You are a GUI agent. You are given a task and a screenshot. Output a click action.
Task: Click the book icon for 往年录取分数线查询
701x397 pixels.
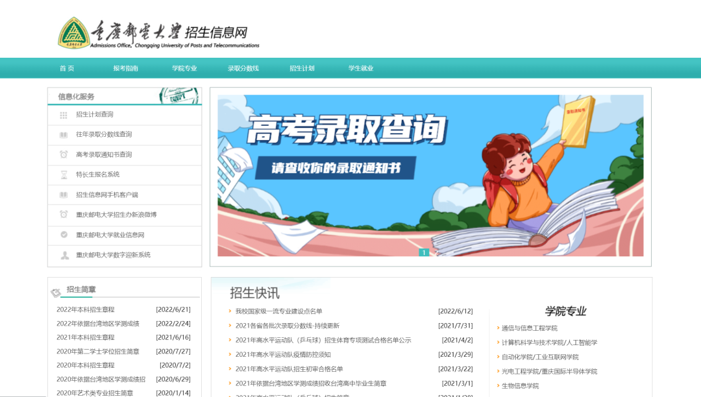pos(63,134)
